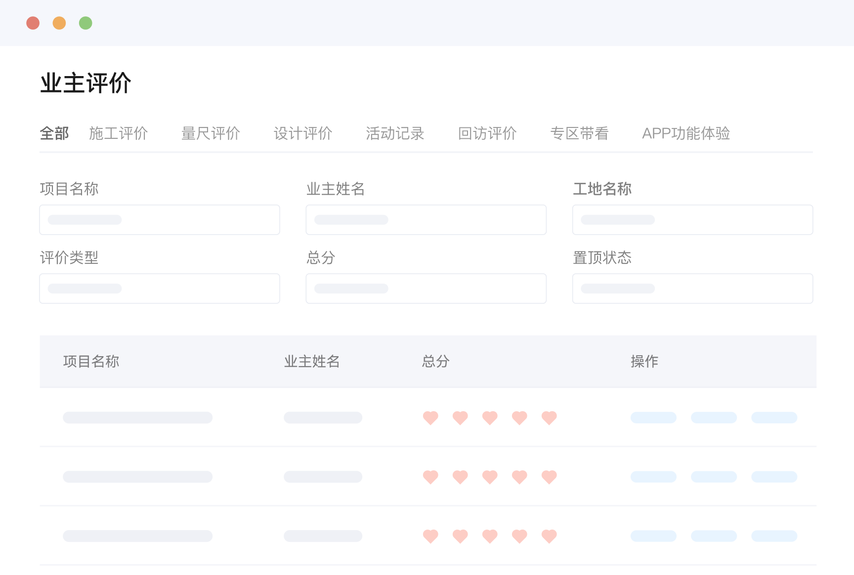Open the 评价类型 filter dropdown
This screenshot has width=854, height=575.
click(x=160, y=288)
